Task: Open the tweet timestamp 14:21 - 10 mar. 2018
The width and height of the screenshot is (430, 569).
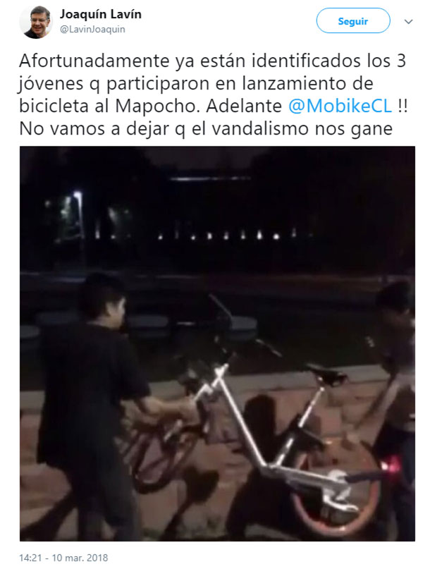Action: (x=63, y=558)
